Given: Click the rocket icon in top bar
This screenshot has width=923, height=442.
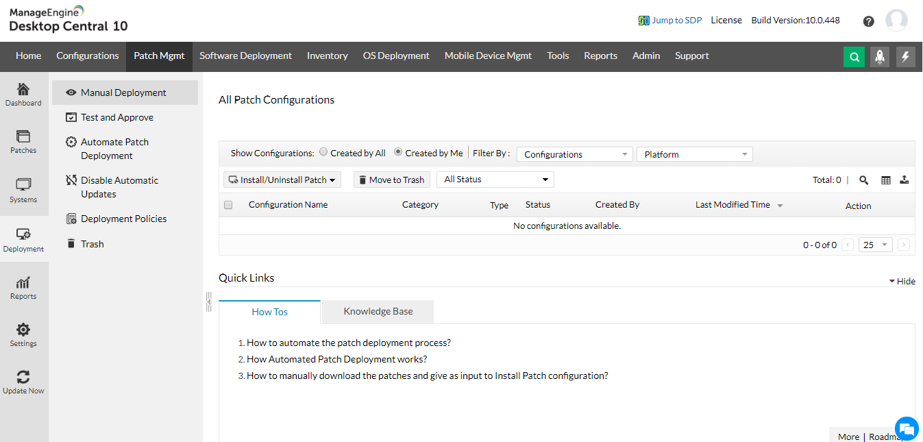Looking at the screenshot, I should click(880, 57).
